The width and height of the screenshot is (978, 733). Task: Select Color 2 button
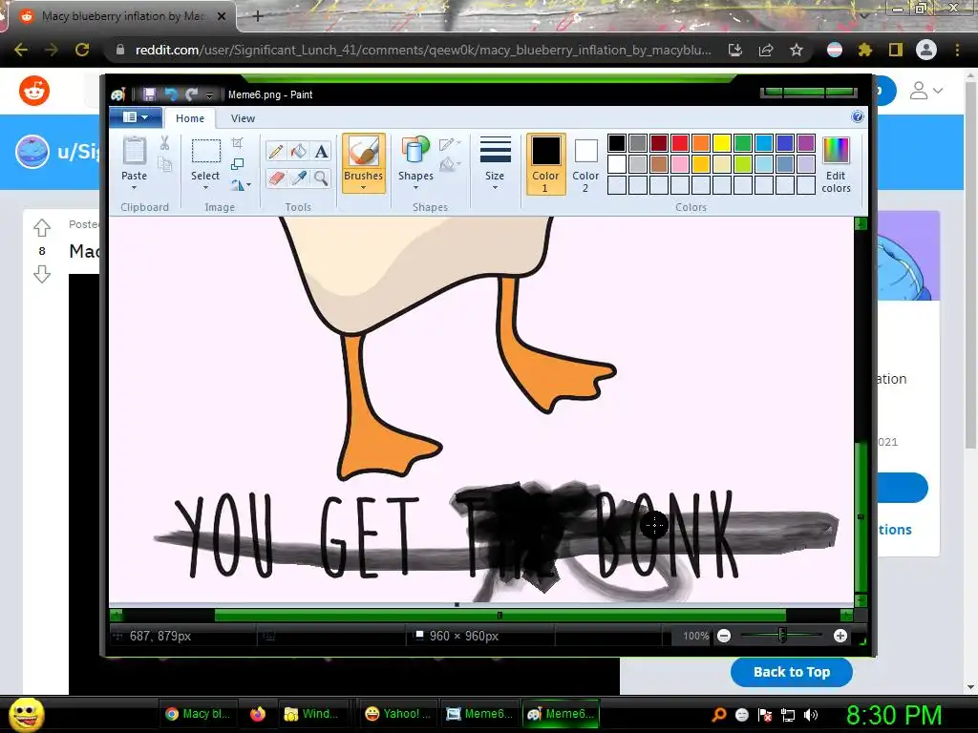(x=585, y=164)
